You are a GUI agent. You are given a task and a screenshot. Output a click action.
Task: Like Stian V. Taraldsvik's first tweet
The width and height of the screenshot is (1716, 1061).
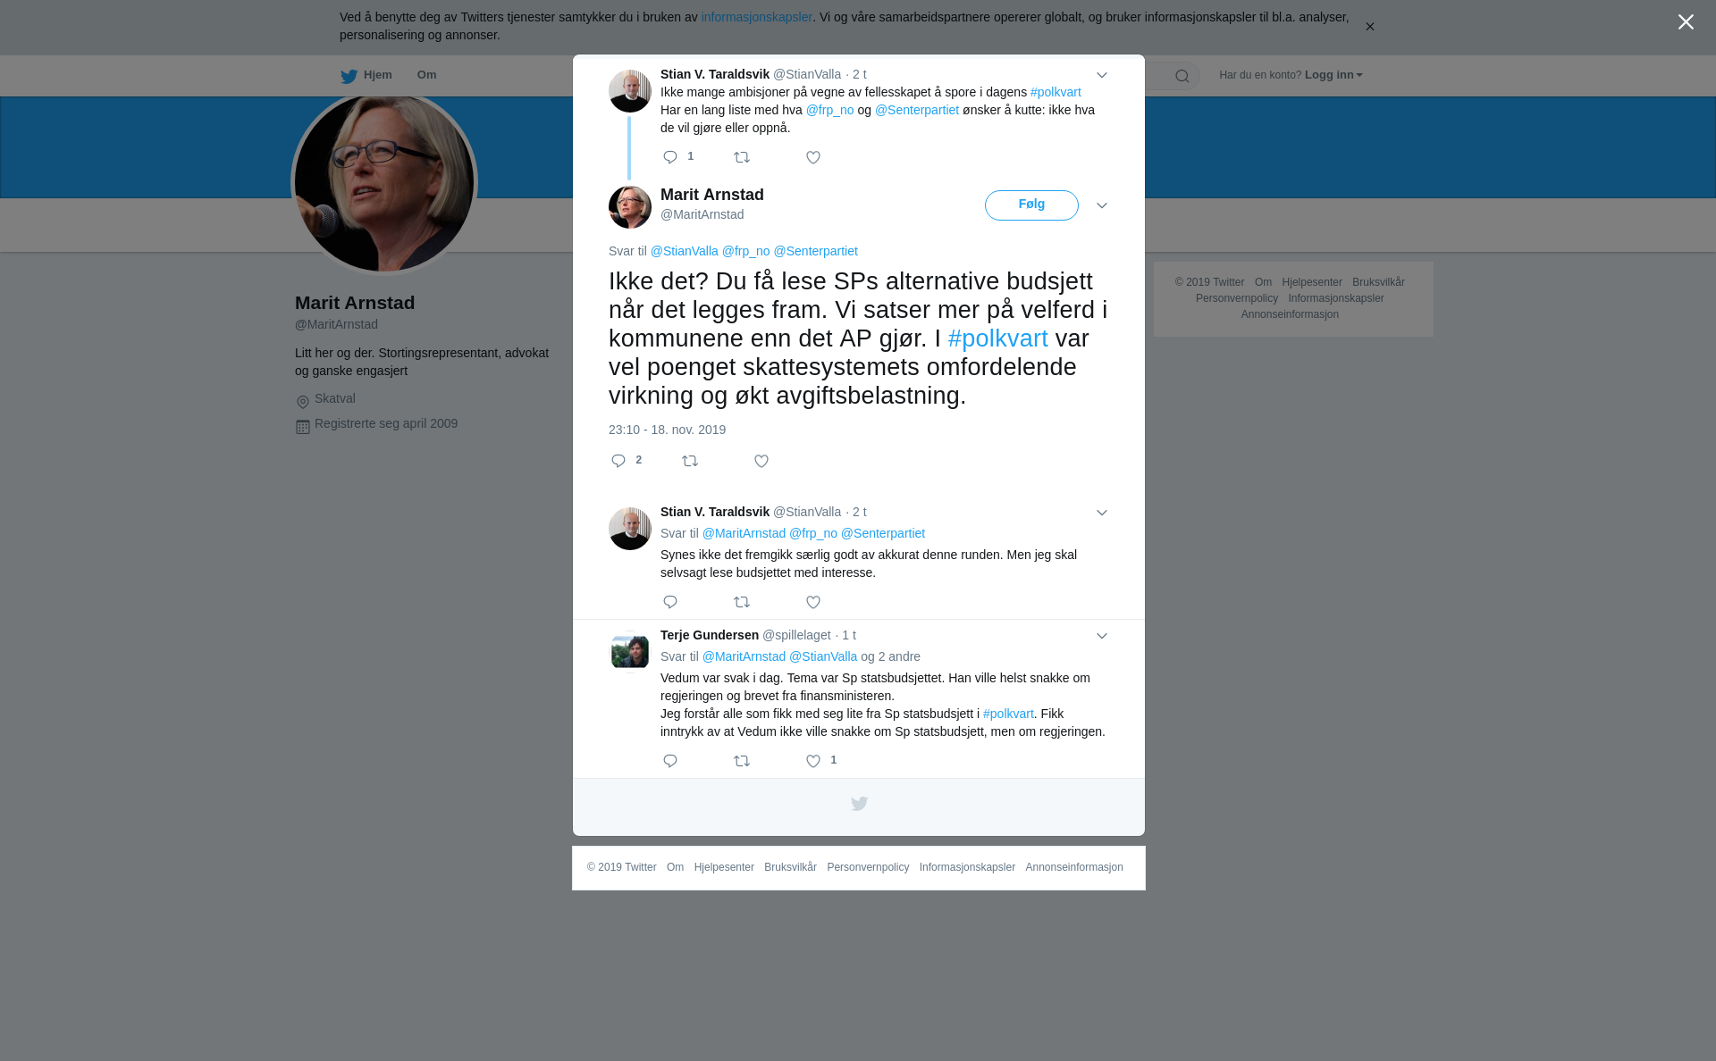813,157
